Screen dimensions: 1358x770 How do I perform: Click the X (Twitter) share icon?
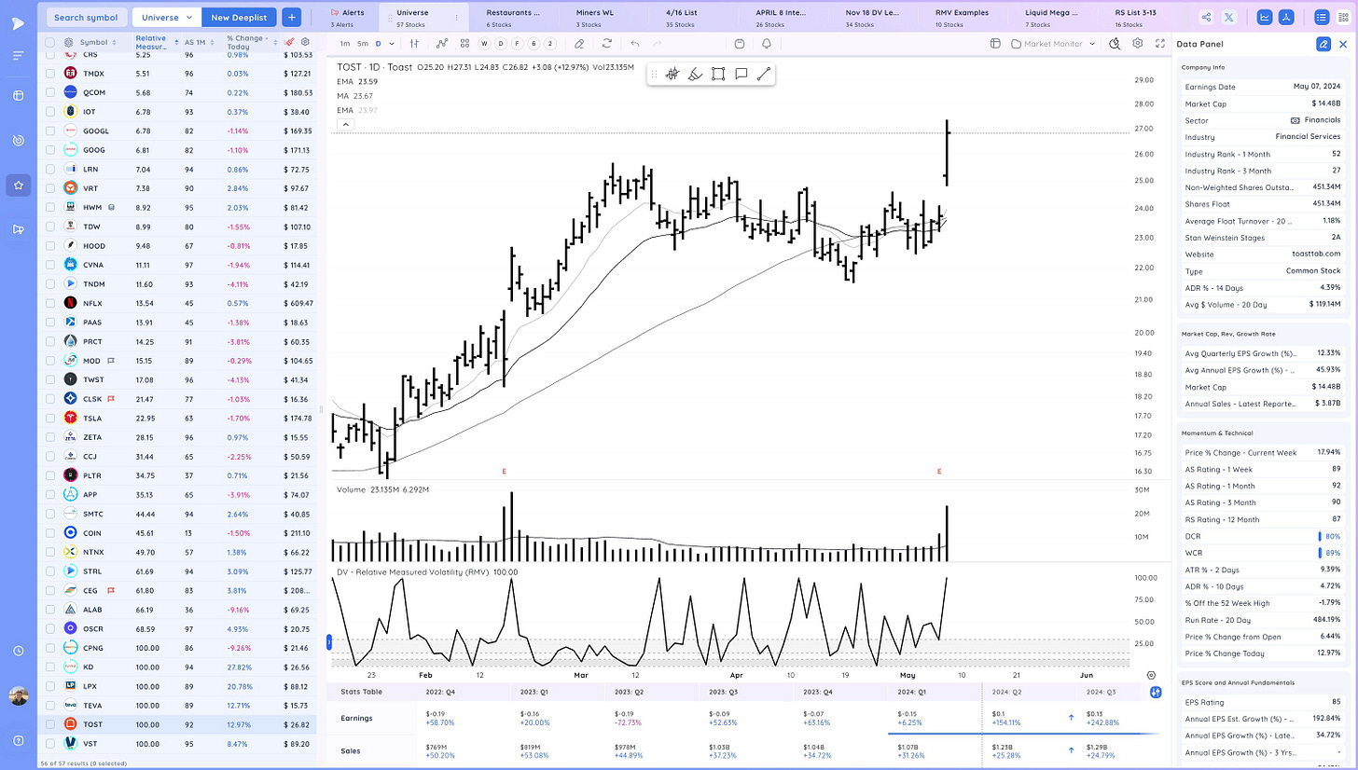click(x=1231, y=17)
